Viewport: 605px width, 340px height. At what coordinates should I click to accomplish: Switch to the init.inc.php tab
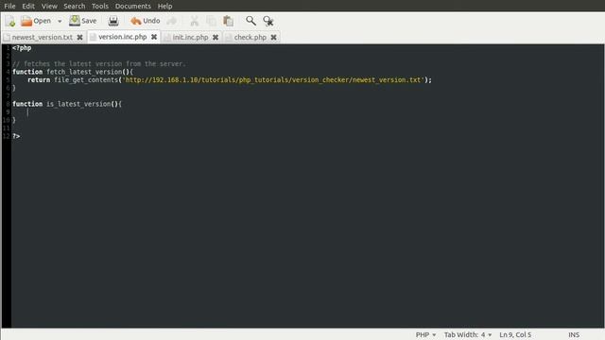pos(190,38)
